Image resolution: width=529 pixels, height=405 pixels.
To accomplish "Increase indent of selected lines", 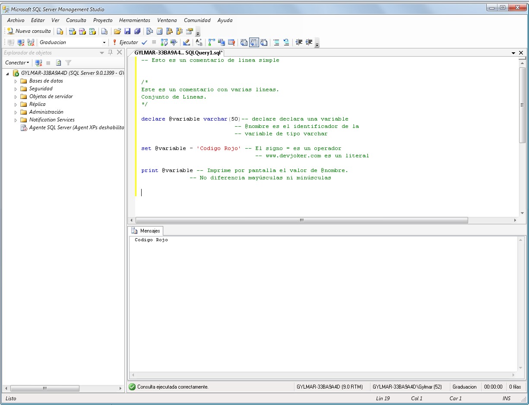I will (x=307, y=42).
